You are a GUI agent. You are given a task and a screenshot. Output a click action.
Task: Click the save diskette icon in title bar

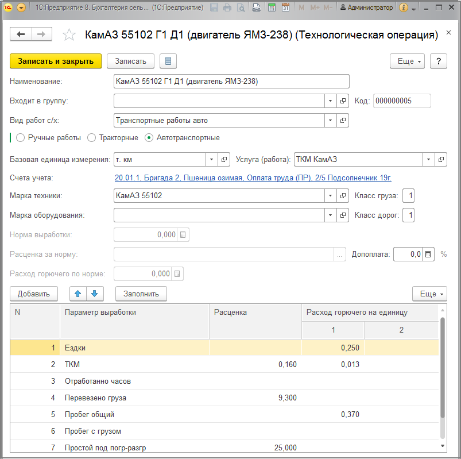214,7
